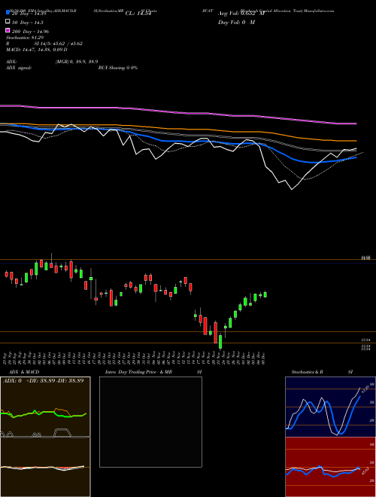Click the magenta 200-day moving average line

click(177, 112)
